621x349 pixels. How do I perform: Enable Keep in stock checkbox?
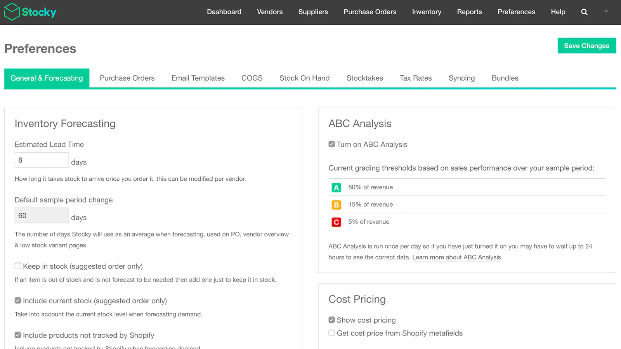pyautogui.click(x=18, y=266)
